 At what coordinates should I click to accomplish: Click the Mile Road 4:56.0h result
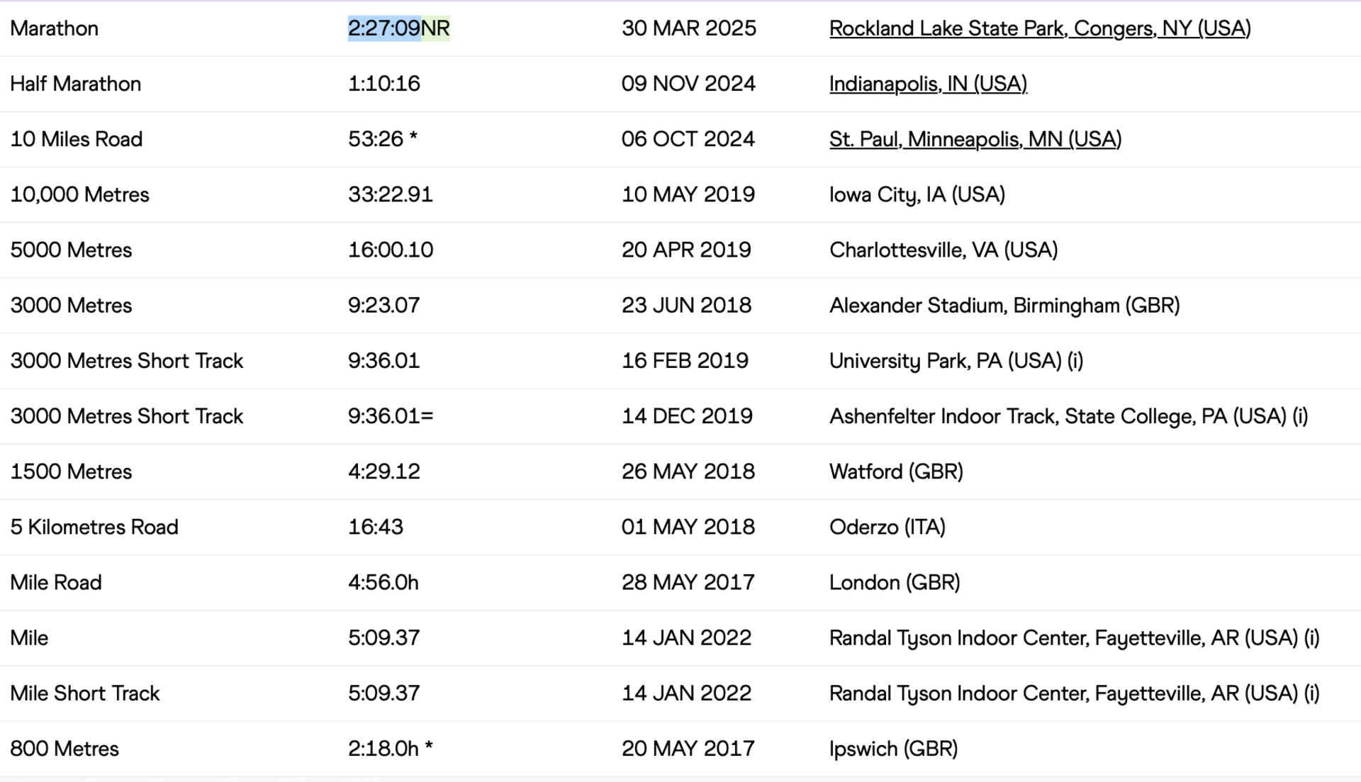tap(383, 582)
